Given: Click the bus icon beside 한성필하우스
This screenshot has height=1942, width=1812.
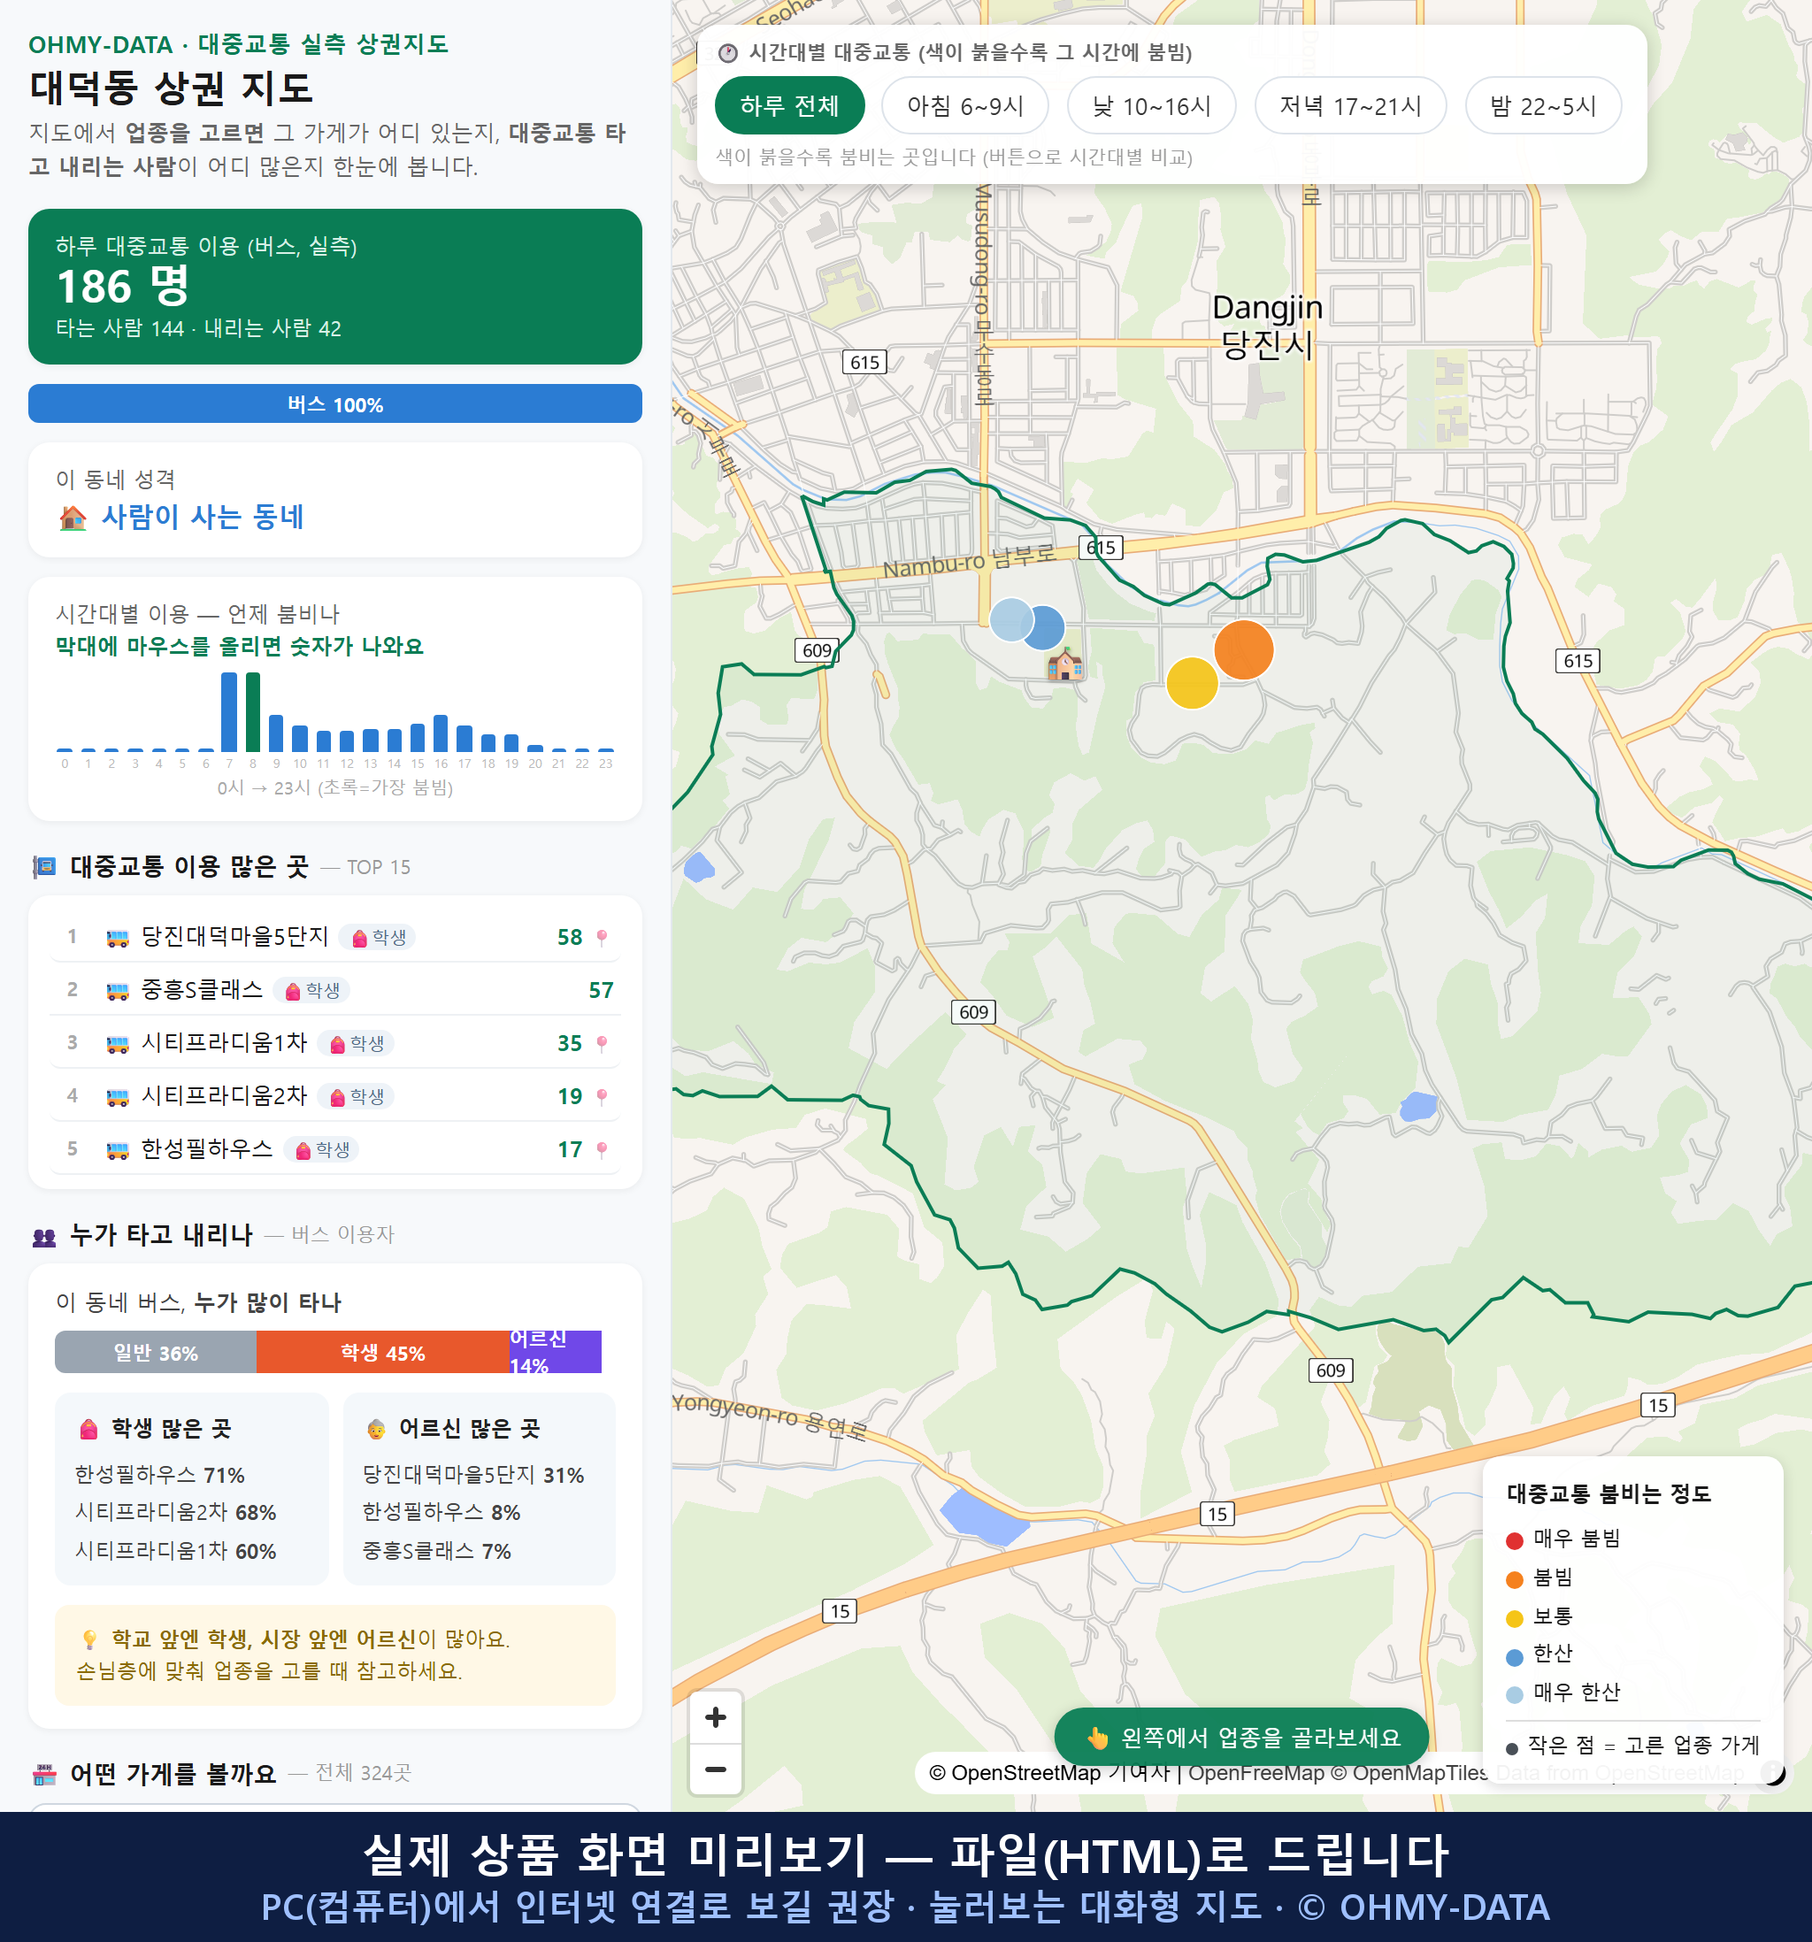Looking at the screenshot, I should click(x=117, y=1150).
